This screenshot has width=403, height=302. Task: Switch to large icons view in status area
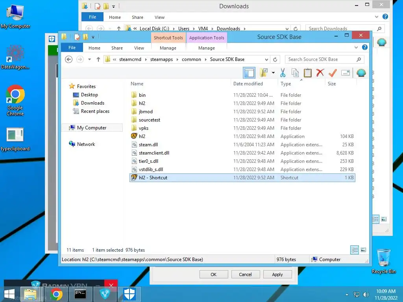point(363,250)
